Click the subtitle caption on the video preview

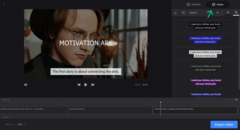coord(86,71)
